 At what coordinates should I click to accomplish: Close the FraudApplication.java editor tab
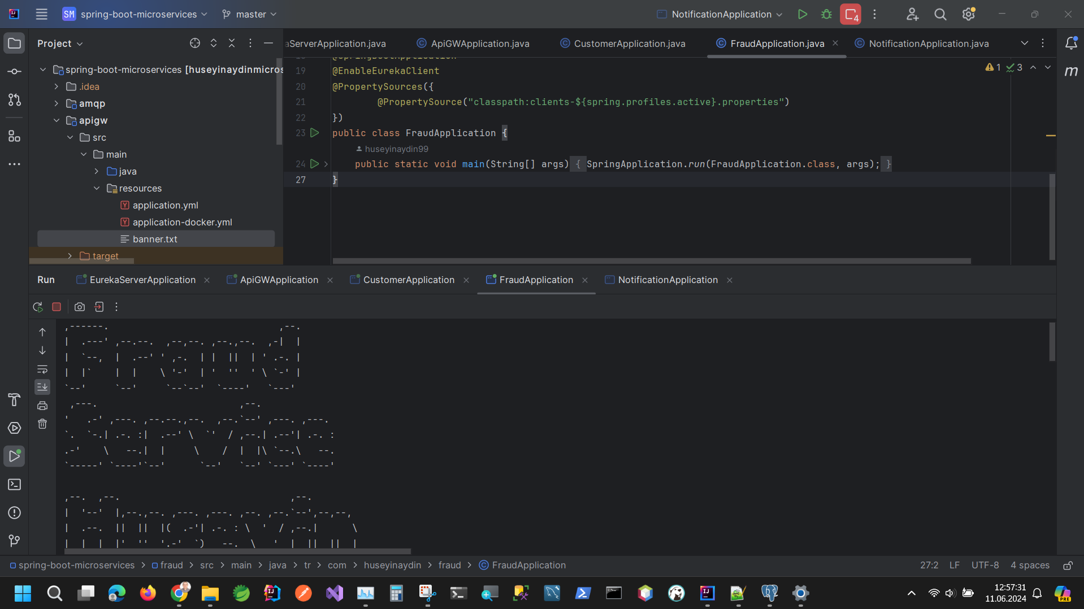coord(835,43)
